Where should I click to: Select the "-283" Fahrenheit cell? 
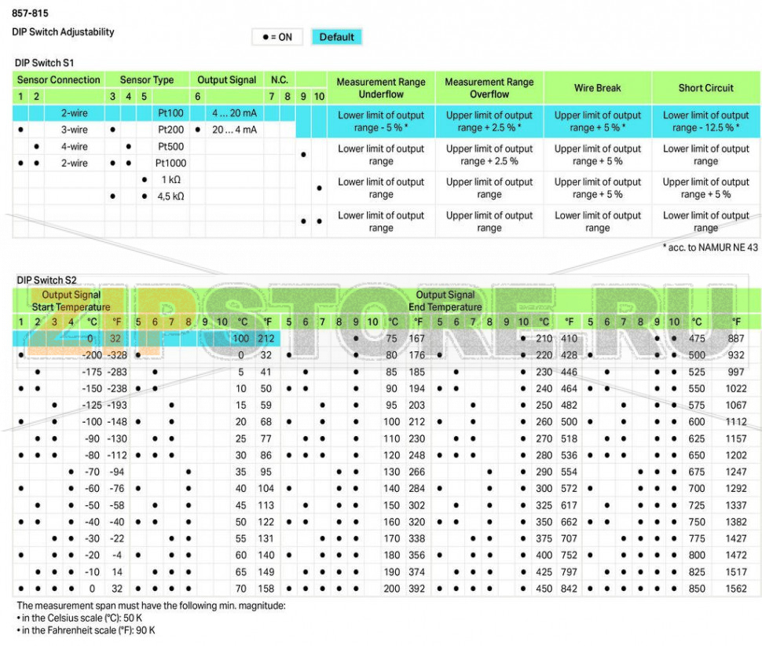[x=117, y=372]
